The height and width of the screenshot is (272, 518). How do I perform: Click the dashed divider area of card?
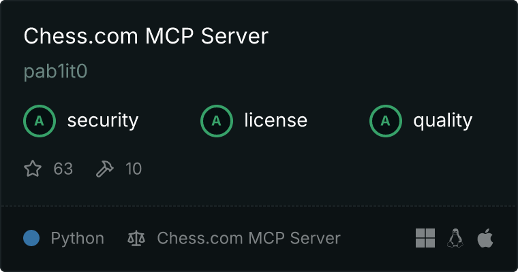(259, 206)
